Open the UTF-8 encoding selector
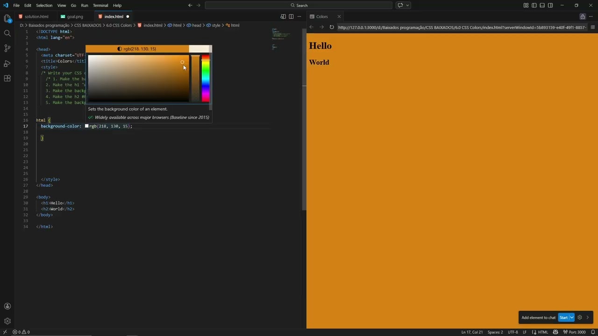 click(x=513, y=332)
